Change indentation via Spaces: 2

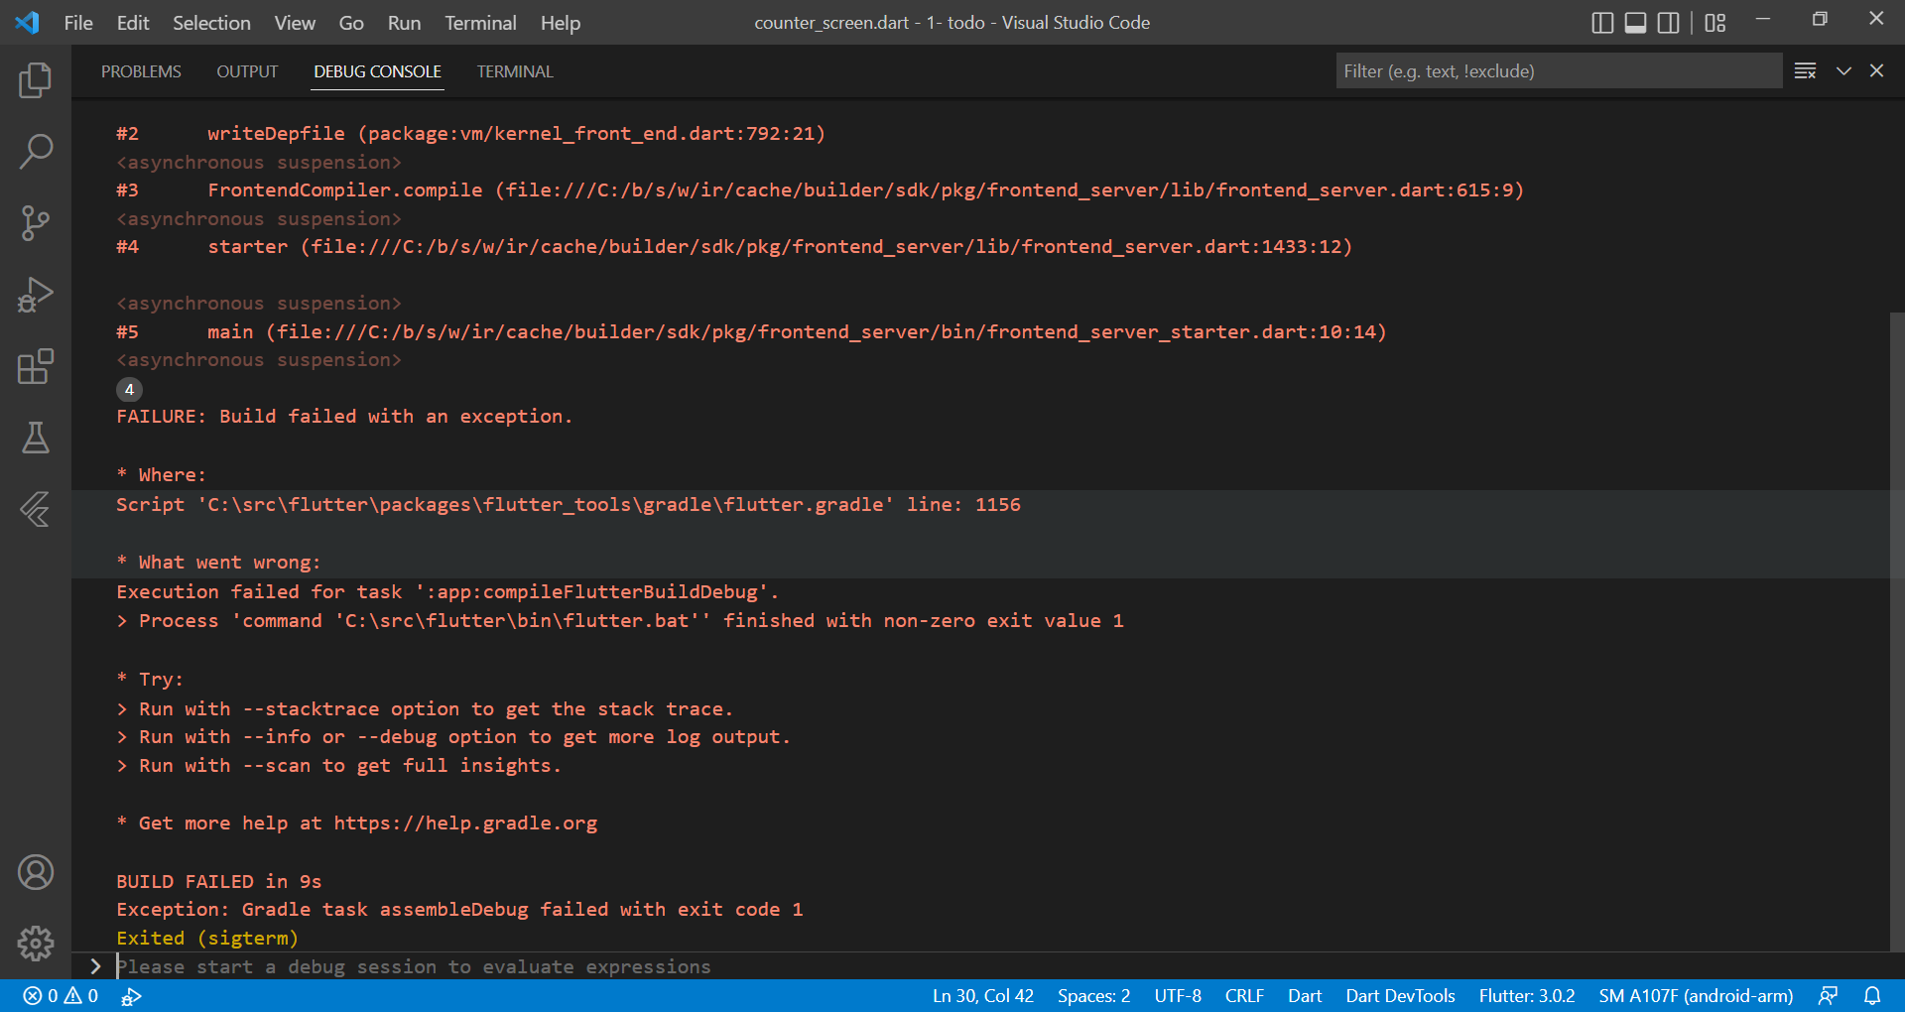1093,996
